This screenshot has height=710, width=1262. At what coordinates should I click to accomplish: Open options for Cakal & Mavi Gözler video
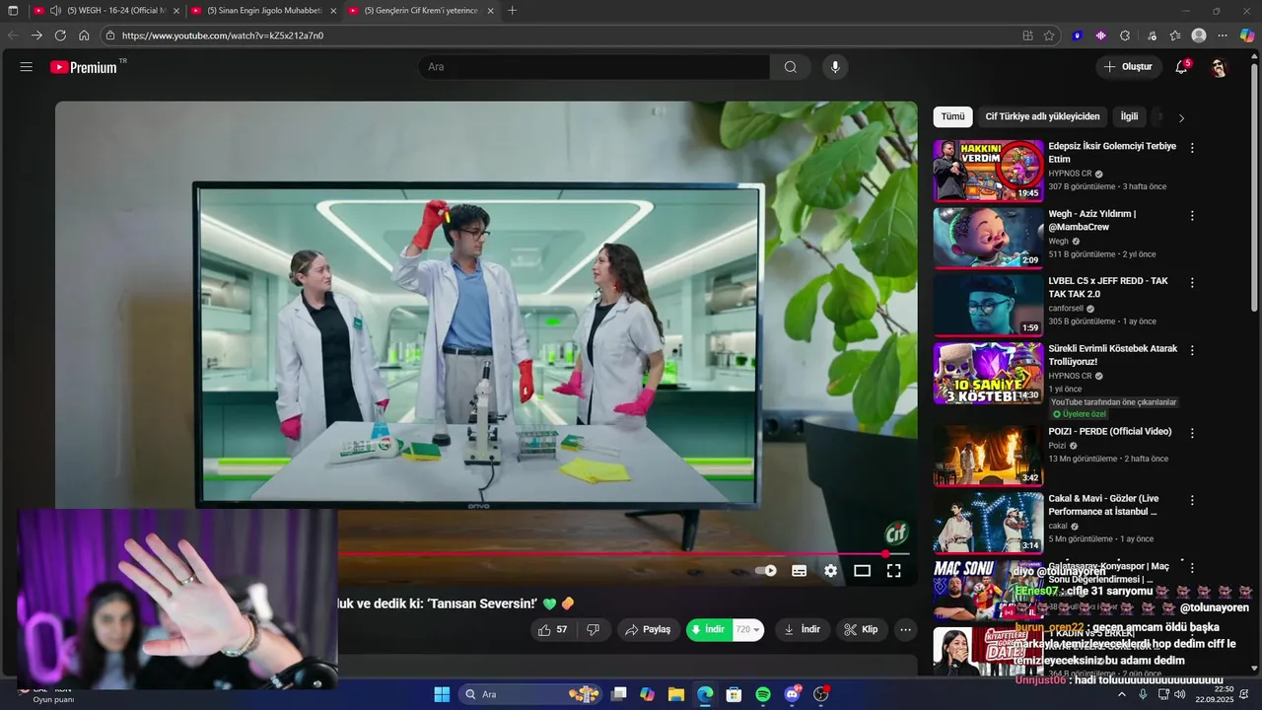coord(1192,500)
